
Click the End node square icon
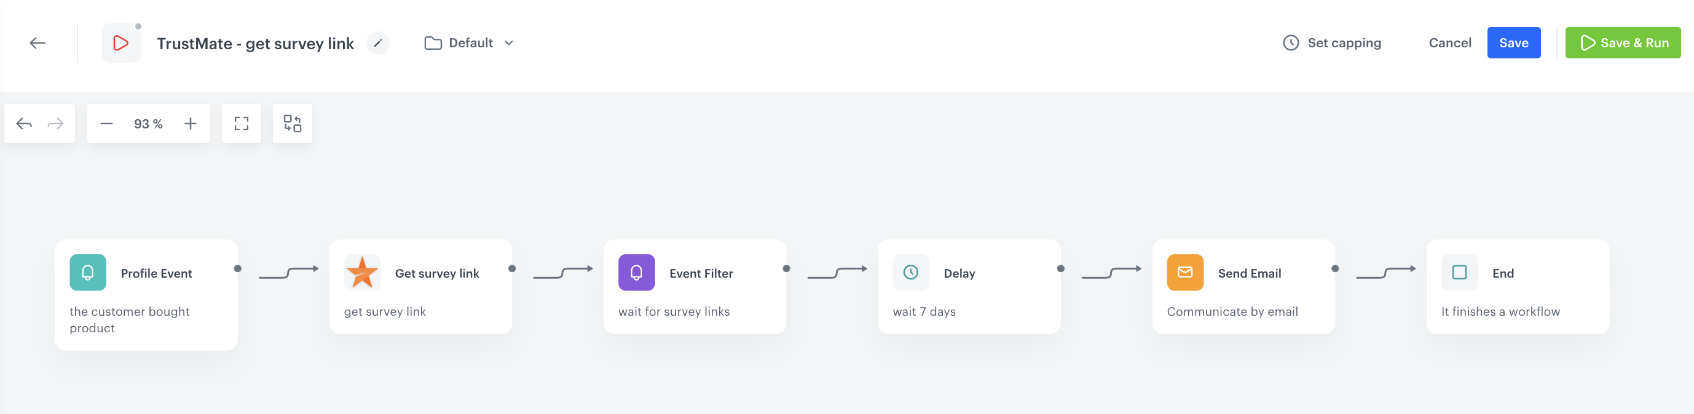(1459, 272)
